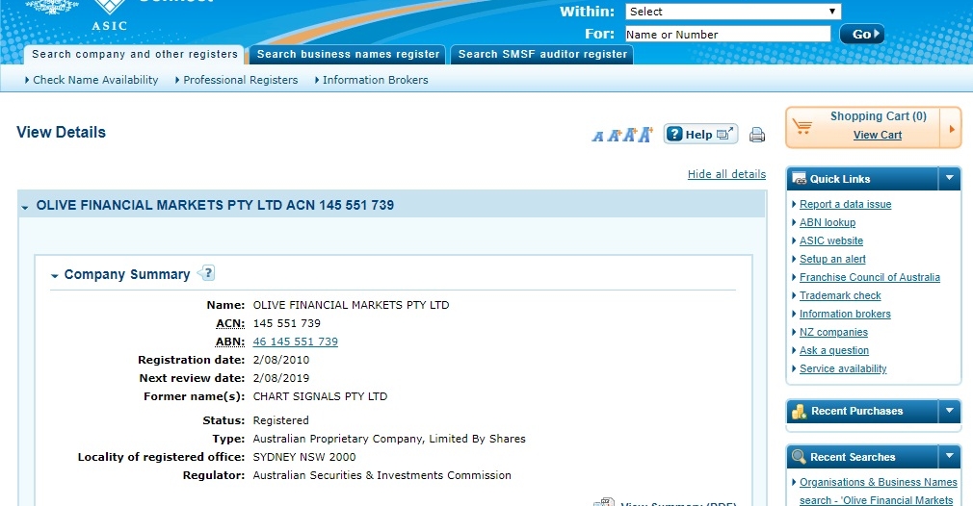The image size is (973, 506).
Task: Click the Recent Searches magnifier icon
Action: (x=800, y=457)
